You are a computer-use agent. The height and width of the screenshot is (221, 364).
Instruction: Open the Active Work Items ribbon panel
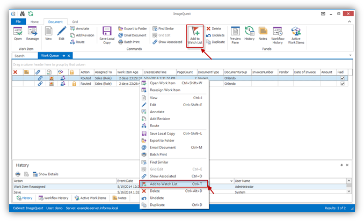[x=296, y=35]
